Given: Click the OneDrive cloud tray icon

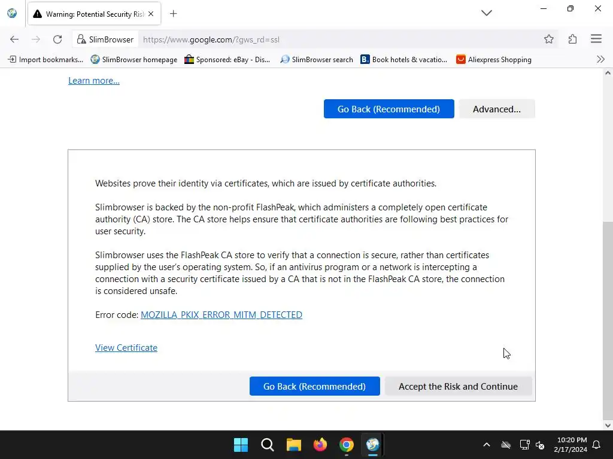Looking at the screenshot, I should pyautogui.click(x=506, y=445).
